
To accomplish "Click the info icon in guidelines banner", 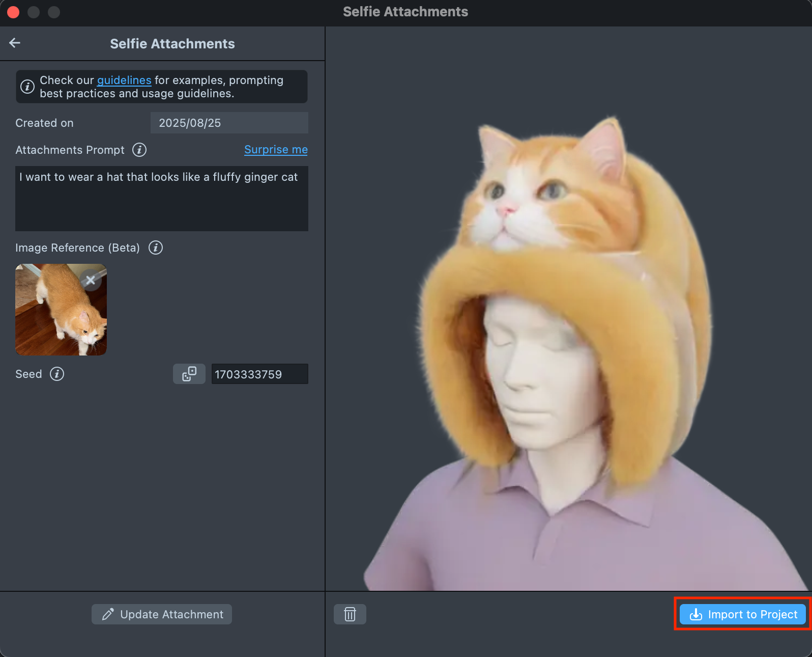I will pyautogui.click(x=27, y=87).
